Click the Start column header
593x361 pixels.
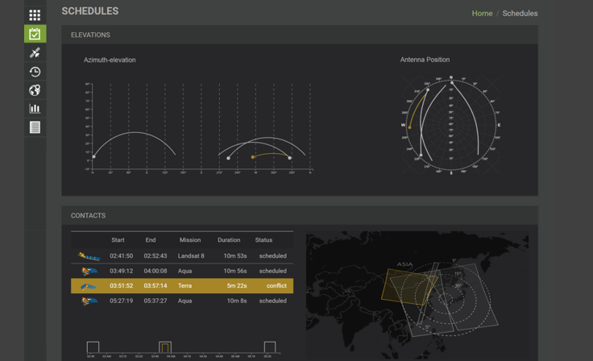coord(118,240)
